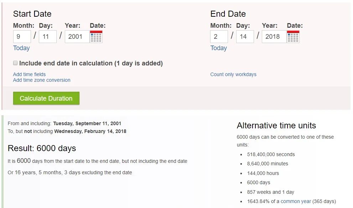Focus the Start Date Month field
The height and width of the screenshot is (208, 353).
(x=22, y=37)
